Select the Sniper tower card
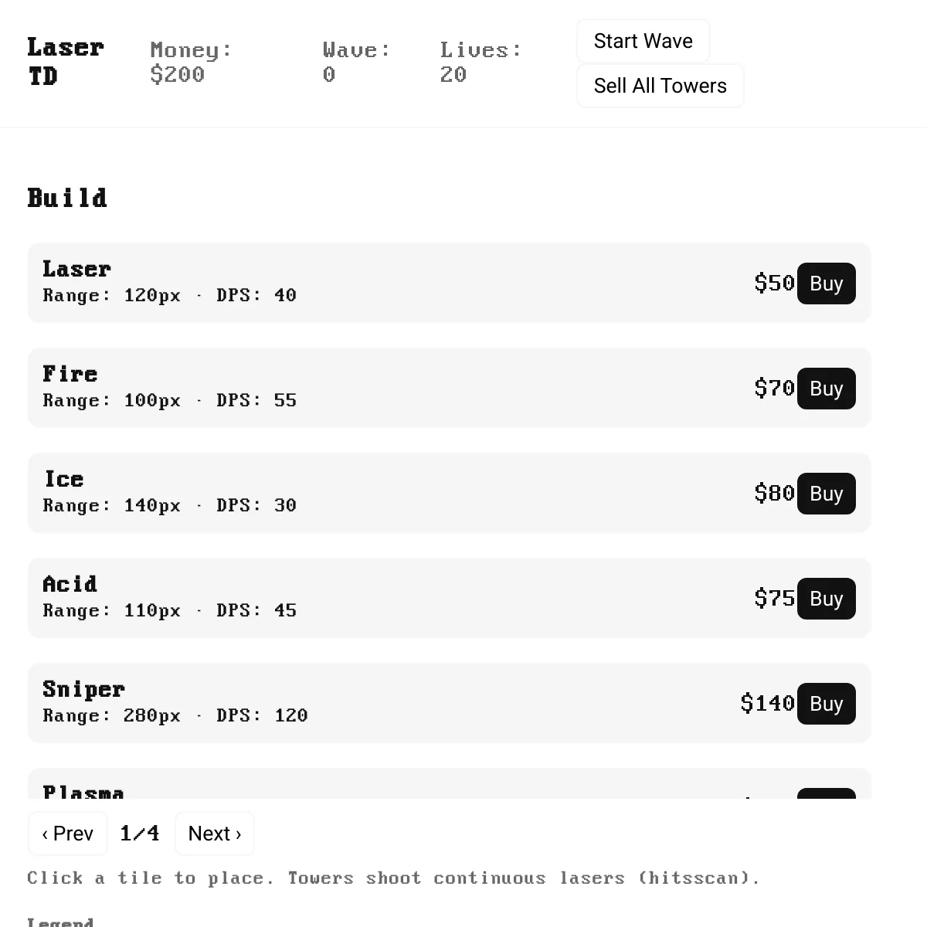 (x=449, y=703)
